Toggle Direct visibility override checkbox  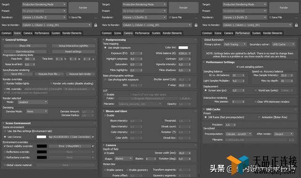click(x=5, y=146)
